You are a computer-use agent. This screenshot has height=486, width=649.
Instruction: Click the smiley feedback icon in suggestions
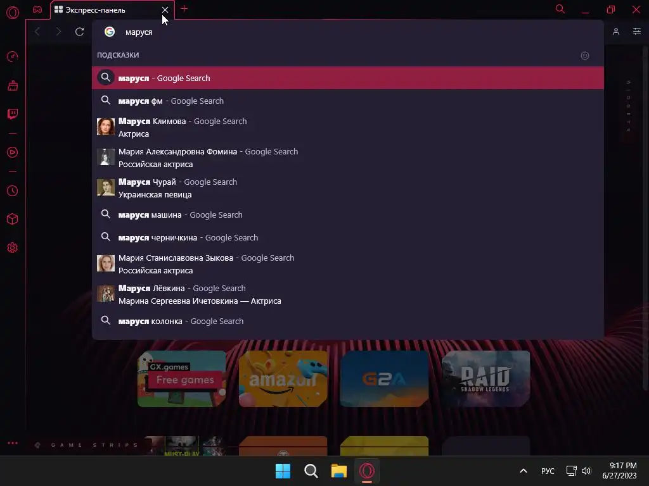point(585,56)
